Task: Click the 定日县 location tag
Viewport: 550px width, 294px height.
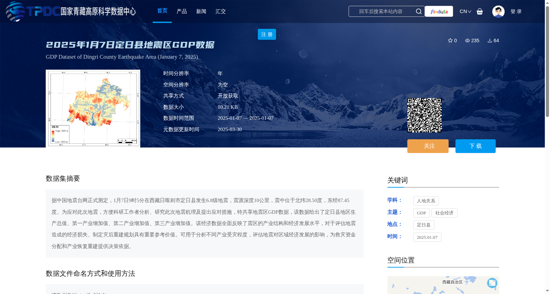Action: click(424, 225)
